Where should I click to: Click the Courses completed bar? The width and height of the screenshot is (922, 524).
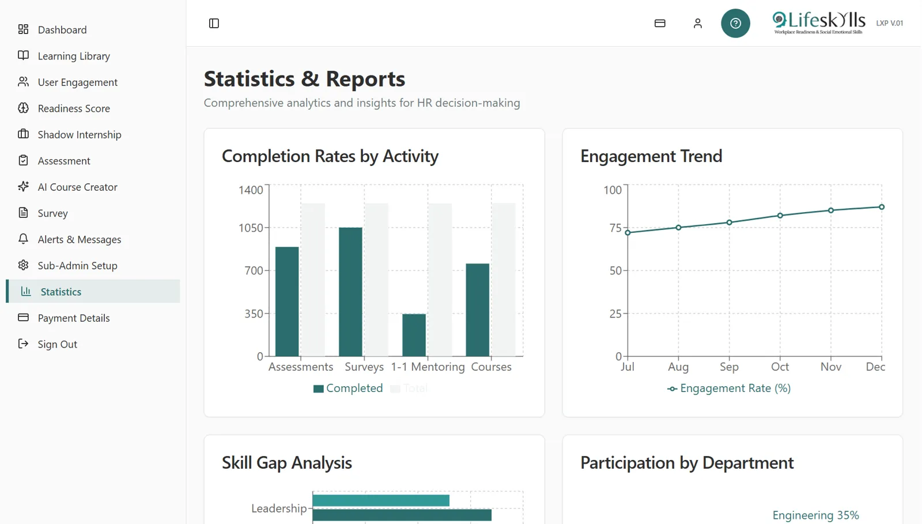pyautogui.click(x=477, y=310)
